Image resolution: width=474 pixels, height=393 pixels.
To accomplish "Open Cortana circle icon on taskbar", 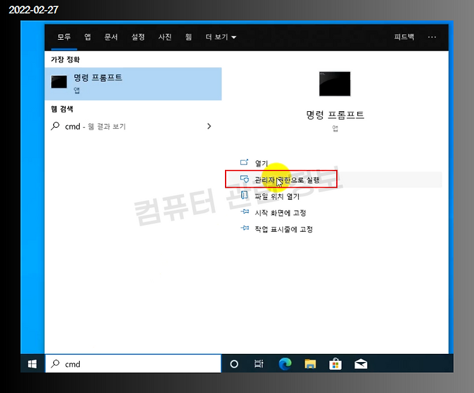I will coord(234,364).
